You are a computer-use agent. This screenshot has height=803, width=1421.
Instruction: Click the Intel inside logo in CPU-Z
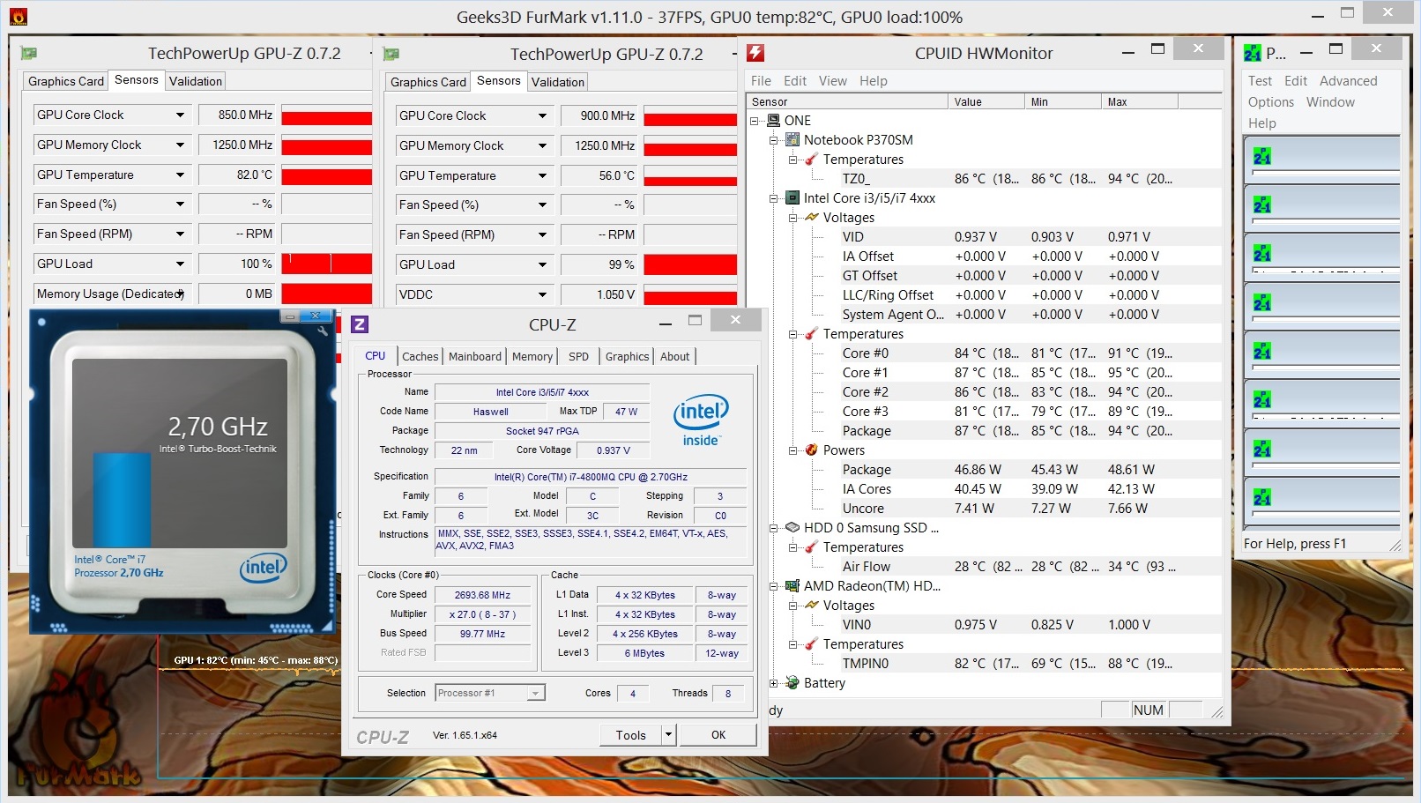coord(701,420)
